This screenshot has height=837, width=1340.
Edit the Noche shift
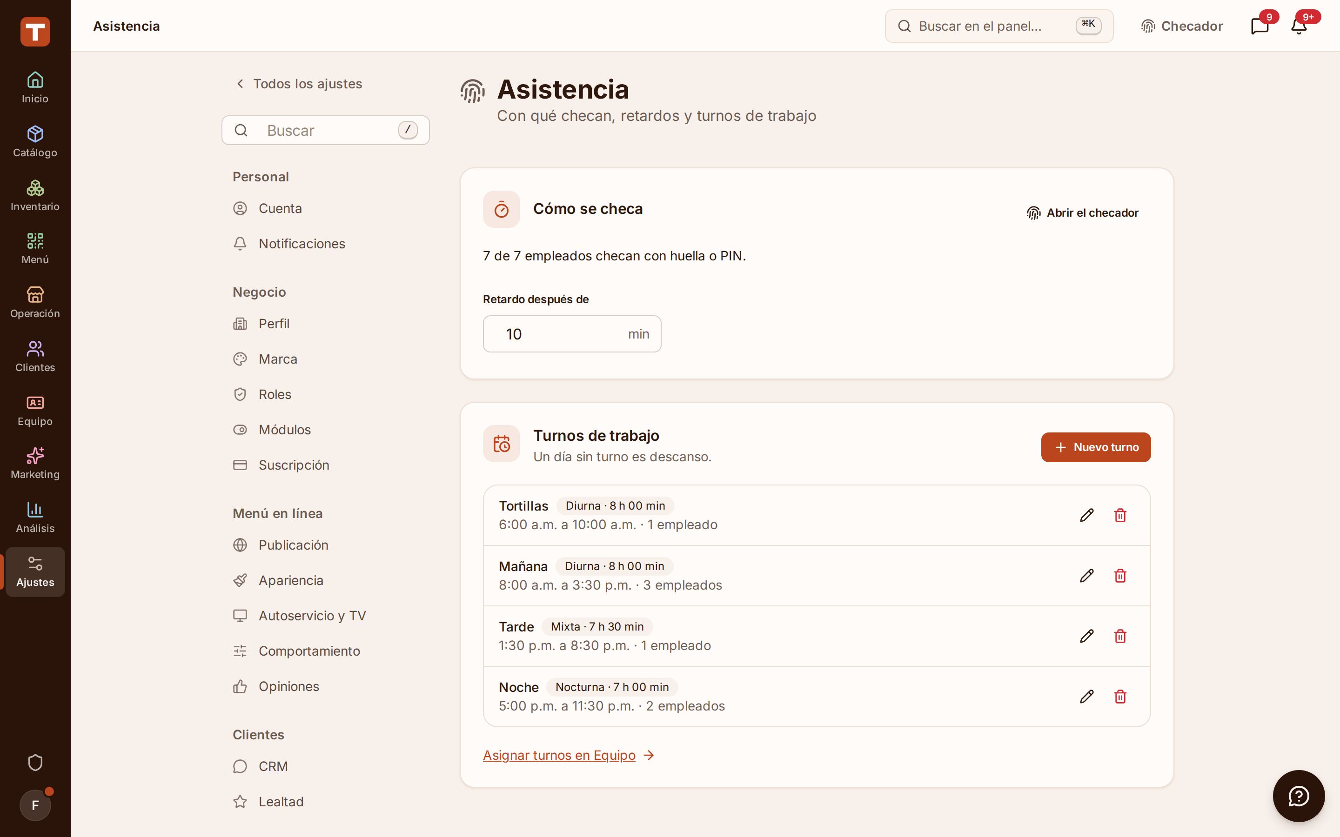click(1086, 697)
